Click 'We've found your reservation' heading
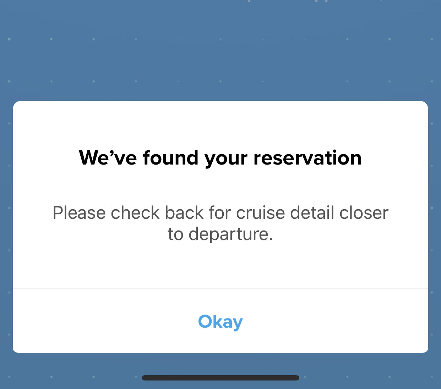The width and height of the screenshot is (441, 389). point(220,158)
